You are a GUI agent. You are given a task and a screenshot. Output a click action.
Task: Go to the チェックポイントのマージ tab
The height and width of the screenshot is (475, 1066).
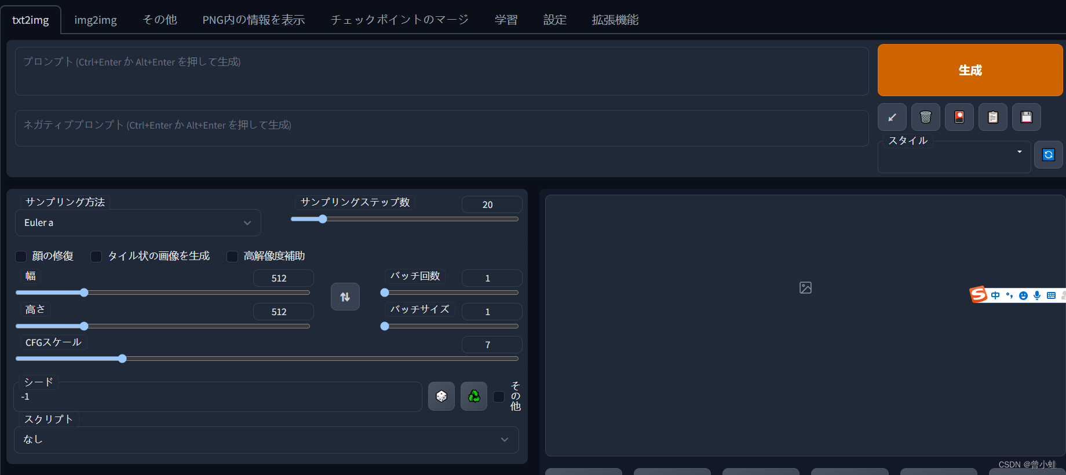[x=400, y=20]
